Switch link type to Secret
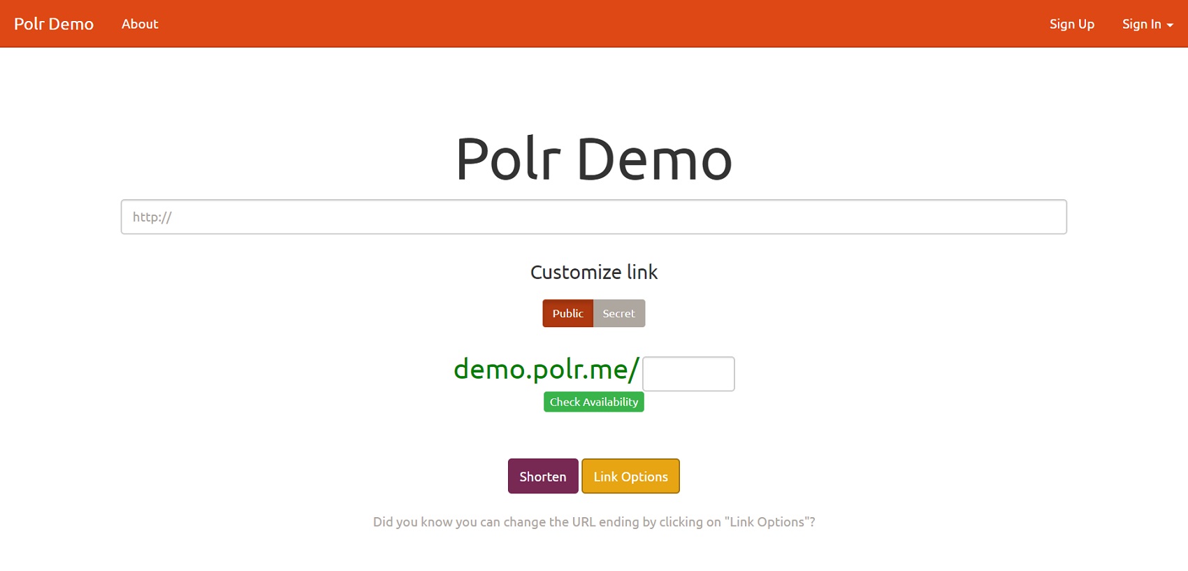The image size is (1188, 571). pyautogui.click(x=618, y=313)
